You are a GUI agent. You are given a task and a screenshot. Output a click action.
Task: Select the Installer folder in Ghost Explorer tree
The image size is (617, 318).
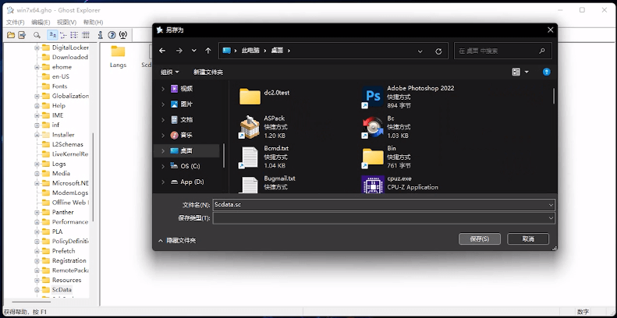[x=63, y=134]
